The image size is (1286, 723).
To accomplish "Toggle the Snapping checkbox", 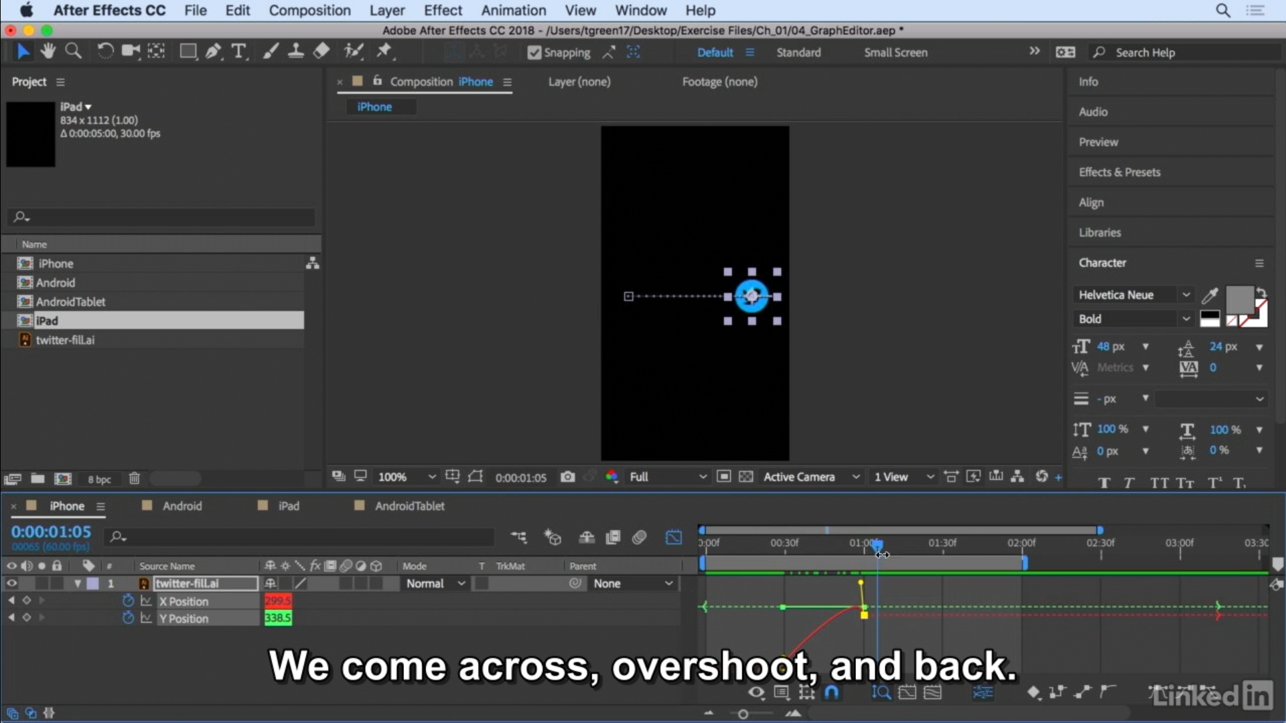I will [x=534, y=52].
